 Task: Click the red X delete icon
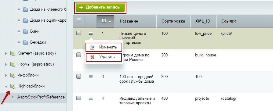[92, 57]
